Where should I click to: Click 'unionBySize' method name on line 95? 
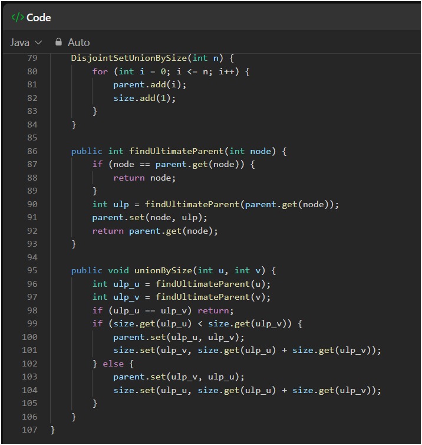point(163,270)
